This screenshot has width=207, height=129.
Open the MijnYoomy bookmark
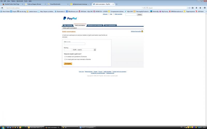tap(164, 11)
